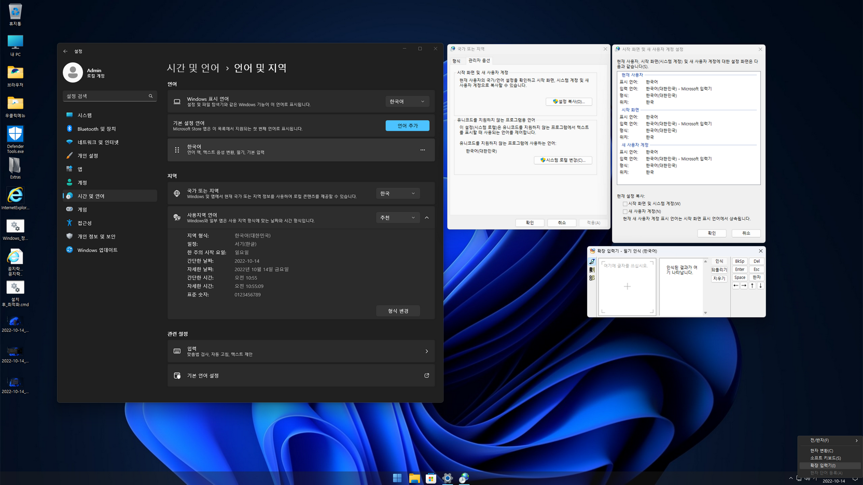The image size is (863, 485).
Task: Click taskbar date 2022-10-14
Action: pos(833,481)
